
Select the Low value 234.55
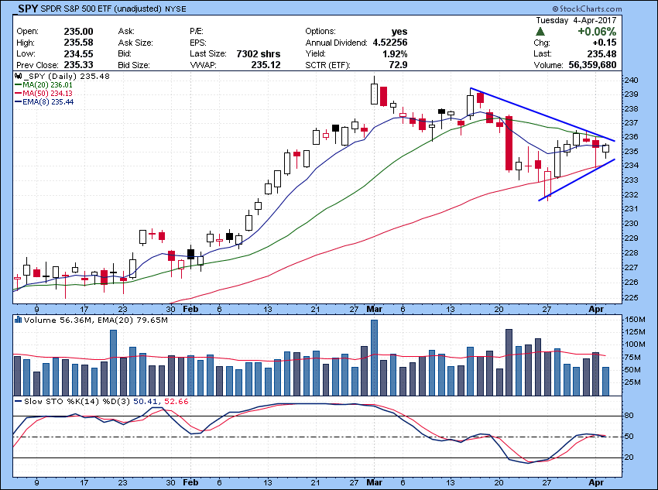[x=78, y=53]
